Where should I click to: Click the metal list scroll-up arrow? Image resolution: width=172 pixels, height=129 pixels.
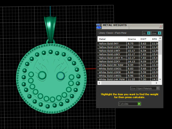[x=160, y=38]
